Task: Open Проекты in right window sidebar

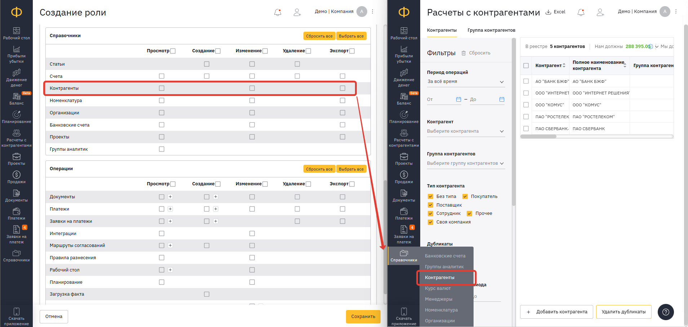Action: (x=404, y=159)
